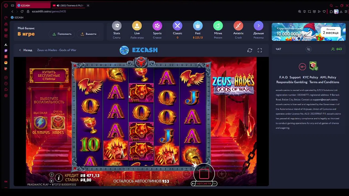
Task: Open the Responsible Gambling link
Action: pos(292,82)
